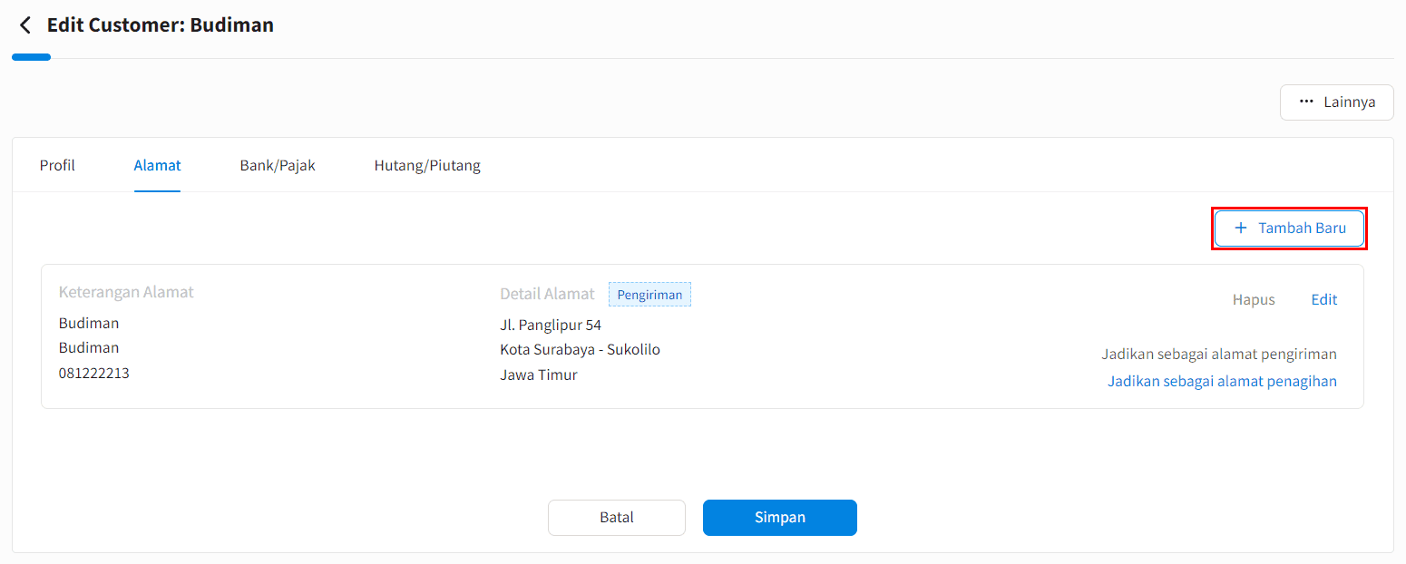Switch to the Hutang/Piutang tab
1406x564 pixels.
(x=427, y=165)
